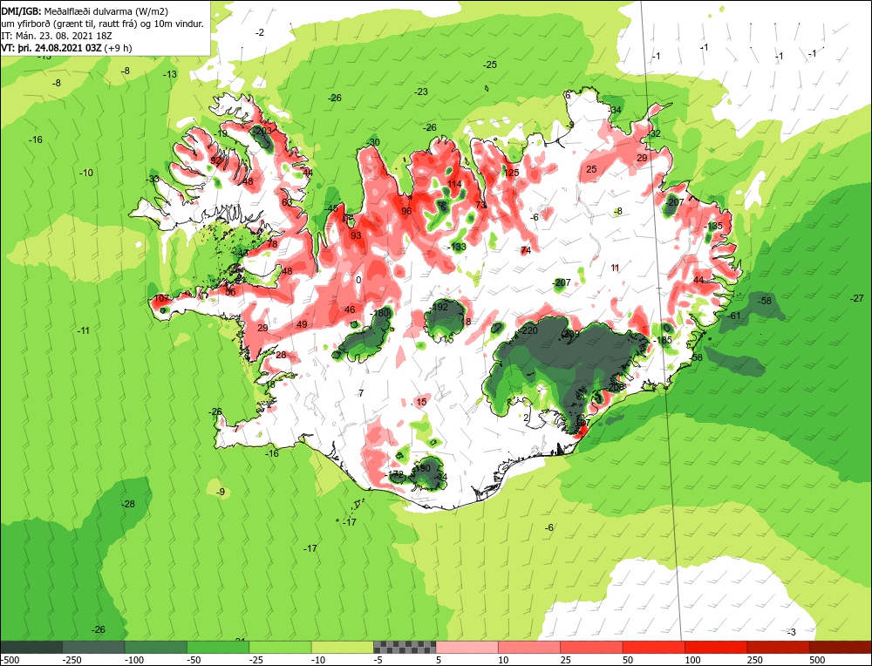Click the '-28' value in the southwestern sea
Viewport: 872px width, 666px height.
point(128,504)
